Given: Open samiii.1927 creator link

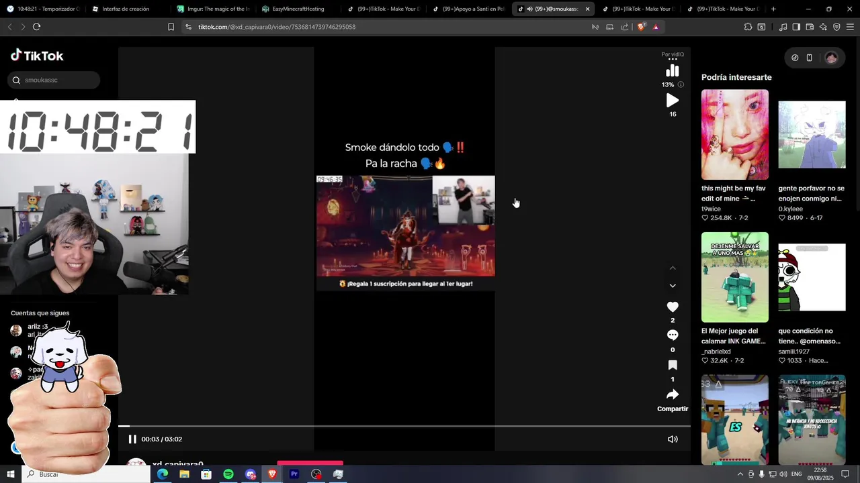Looking at the screenshot, I should click(794, 352).
